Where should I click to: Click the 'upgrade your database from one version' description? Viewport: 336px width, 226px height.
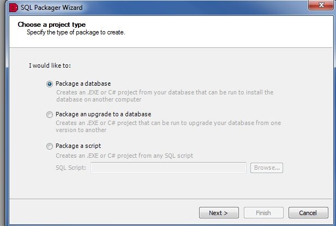168,127
